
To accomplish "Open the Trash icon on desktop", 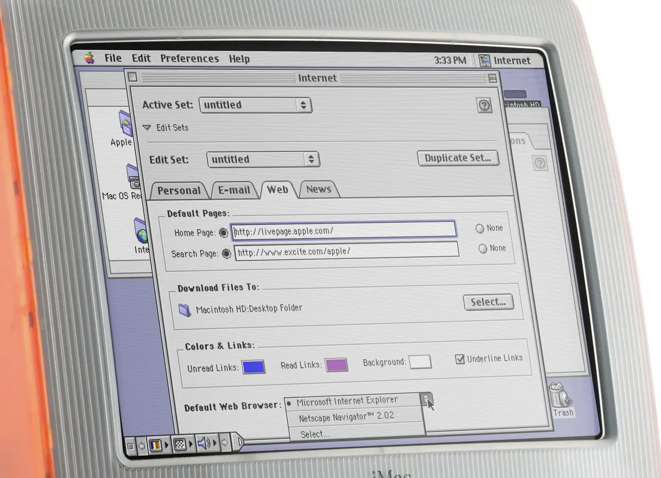I will (x=561, y=398).
